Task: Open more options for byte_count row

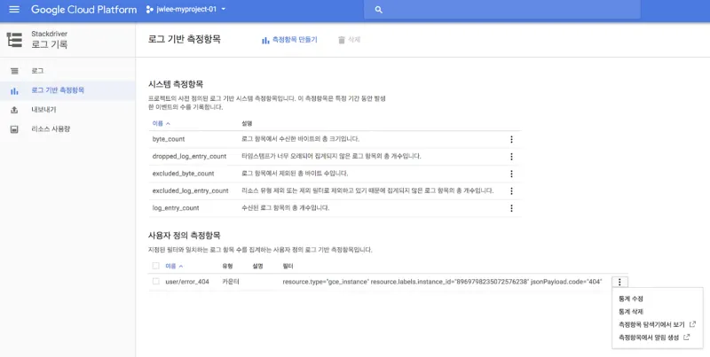Action: tap(511, 139)
